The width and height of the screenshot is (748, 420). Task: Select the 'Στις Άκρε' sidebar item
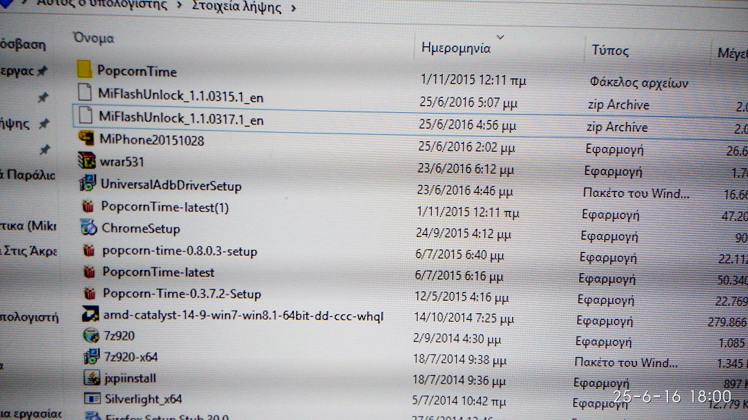click(x=28, y=251)
